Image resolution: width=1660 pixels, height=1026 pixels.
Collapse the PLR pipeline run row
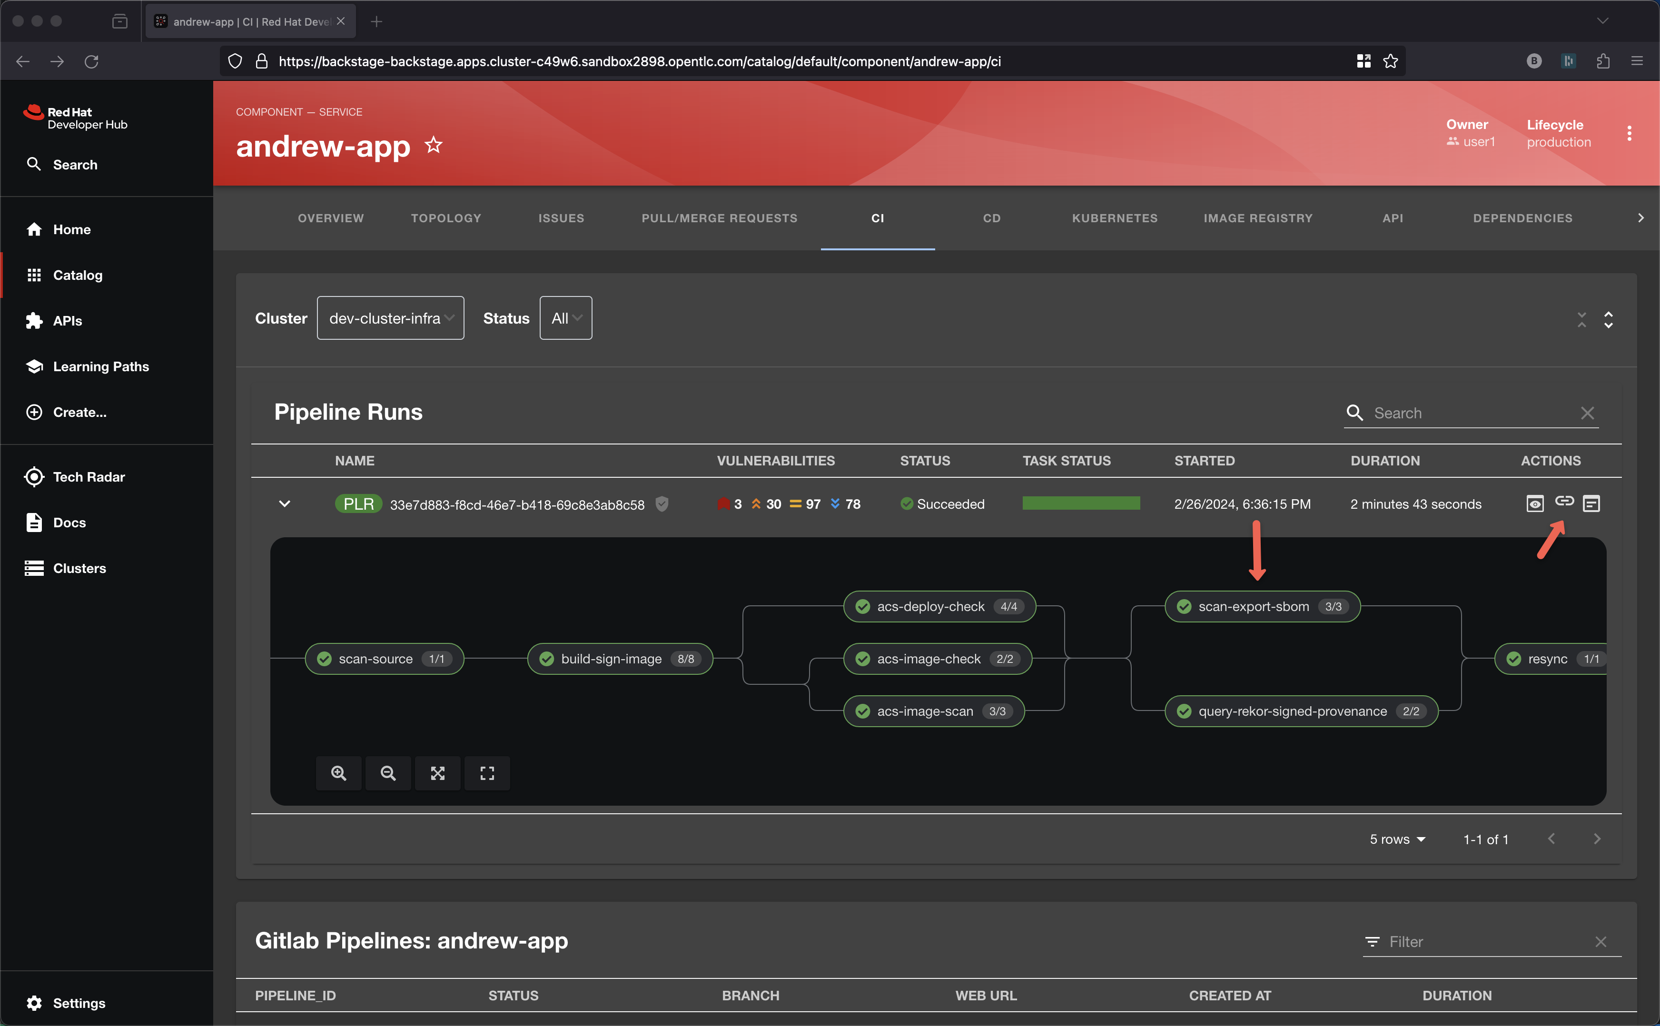coord(284,503)
